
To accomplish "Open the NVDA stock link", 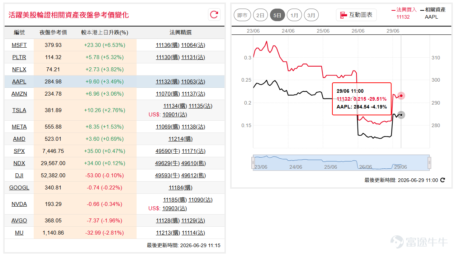I will tap(19, 204).
